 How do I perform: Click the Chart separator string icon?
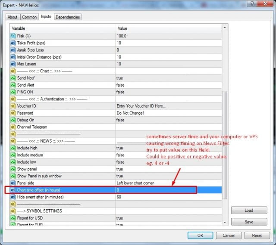click(13, 71)
